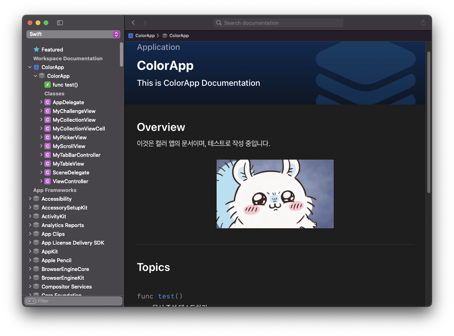
Task: Expand the AppDelegate class
Action: [x=41, y=102]
